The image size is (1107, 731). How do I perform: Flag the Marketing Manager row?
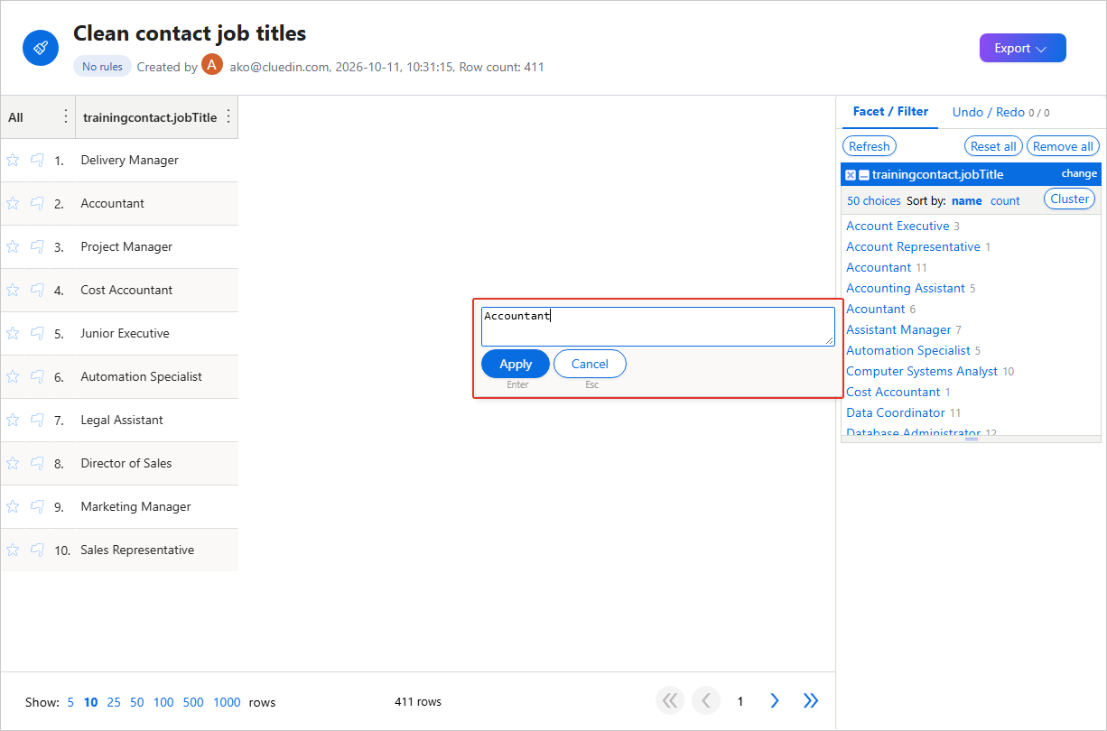[37, 506]
